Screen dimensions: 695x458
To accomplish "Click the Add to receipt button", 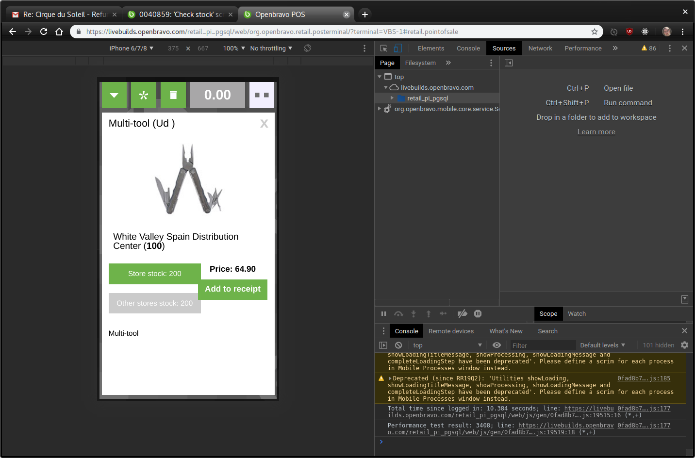I will tap(232, 289).
